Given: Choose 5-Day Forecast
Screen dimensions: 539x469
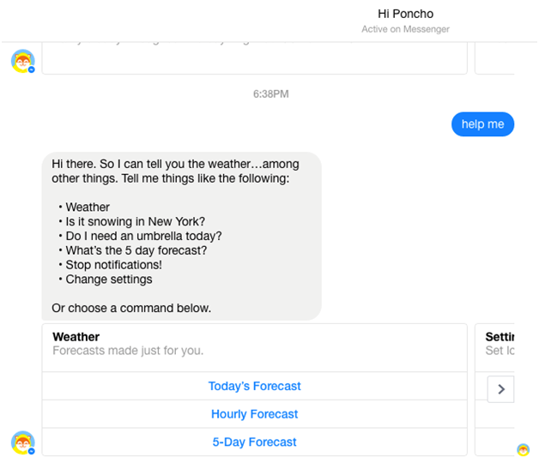Looking at the screenshot, I should click(x=254, y=442).
